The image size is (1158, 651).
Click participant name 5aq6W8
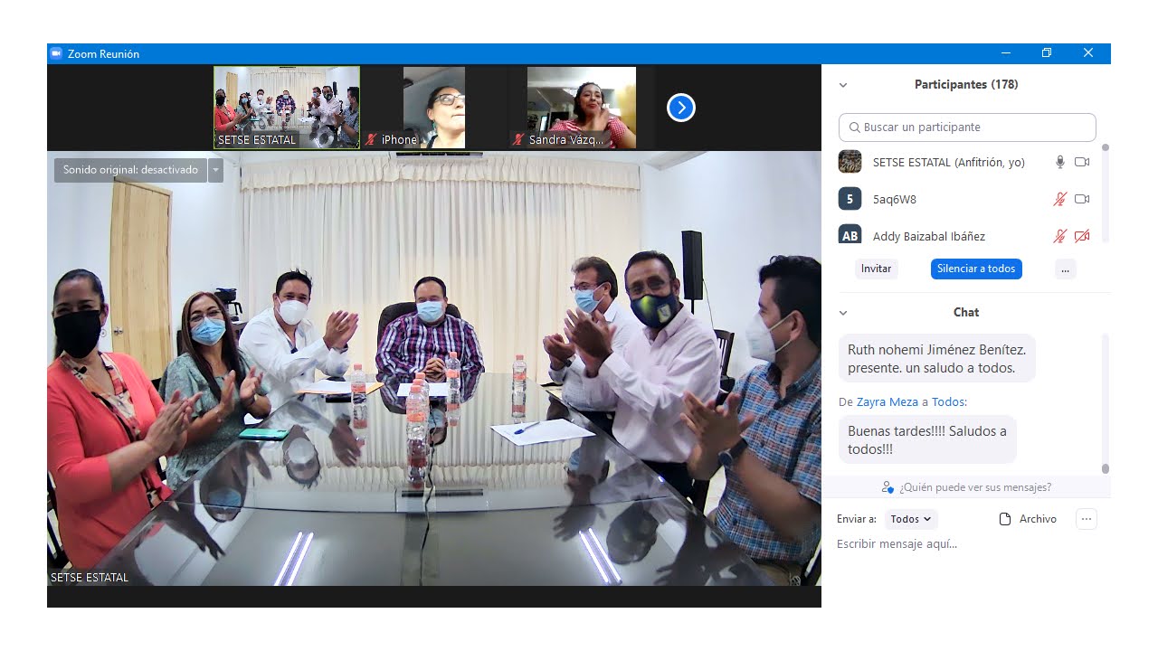895,199
